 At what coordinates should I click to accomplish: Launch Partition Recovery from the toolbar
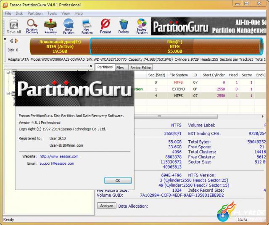pyautogui.click(x=32, y=26)
